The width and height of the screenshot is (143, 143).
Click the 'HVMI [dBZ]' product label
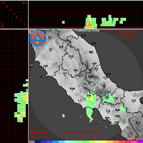coord(39,132)
